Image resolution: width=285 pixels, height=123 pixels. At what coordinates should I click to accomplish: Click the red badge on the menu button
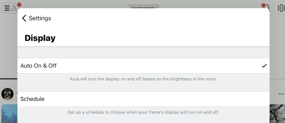[19, 5]
